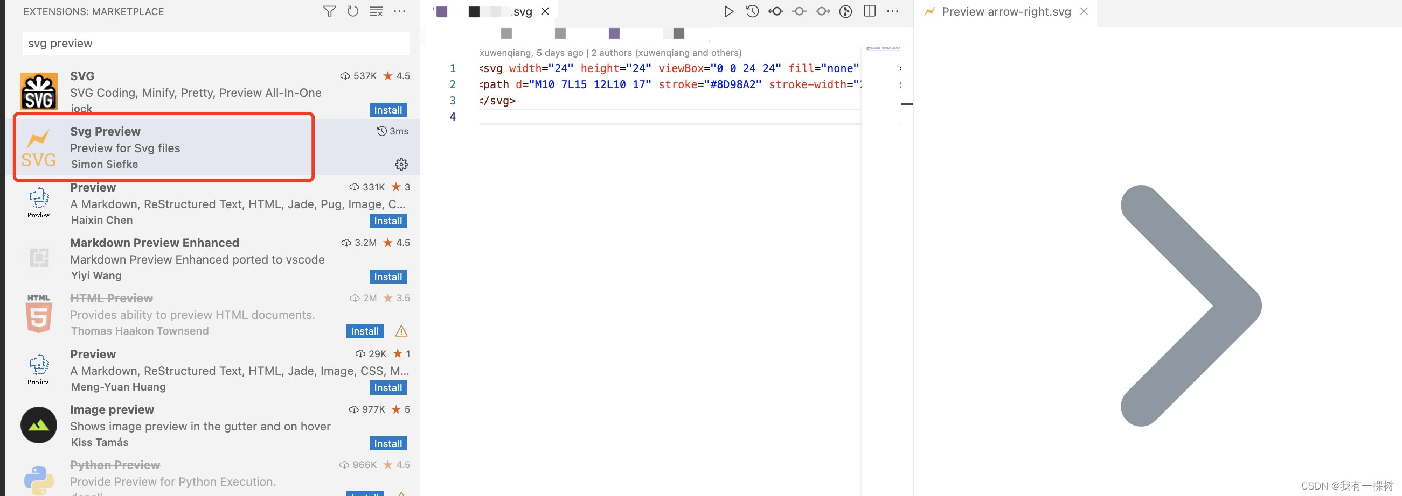The image size is (1402, 496).
Task: Toggle GitLens file blame icon
Action: coord(846,11)
